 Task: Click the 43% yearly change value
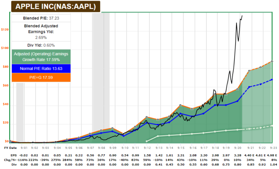tap(181, 160)
